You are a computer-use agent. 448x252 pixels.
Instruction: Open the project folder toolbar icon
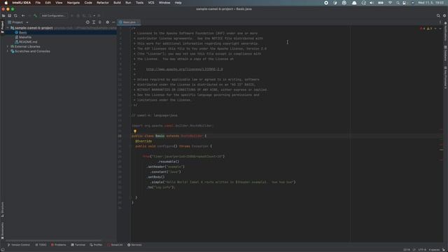click(x=3, y=15)
